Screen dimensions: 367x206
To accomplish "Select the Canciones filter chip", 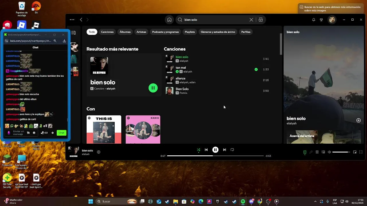I will [107, 32].
